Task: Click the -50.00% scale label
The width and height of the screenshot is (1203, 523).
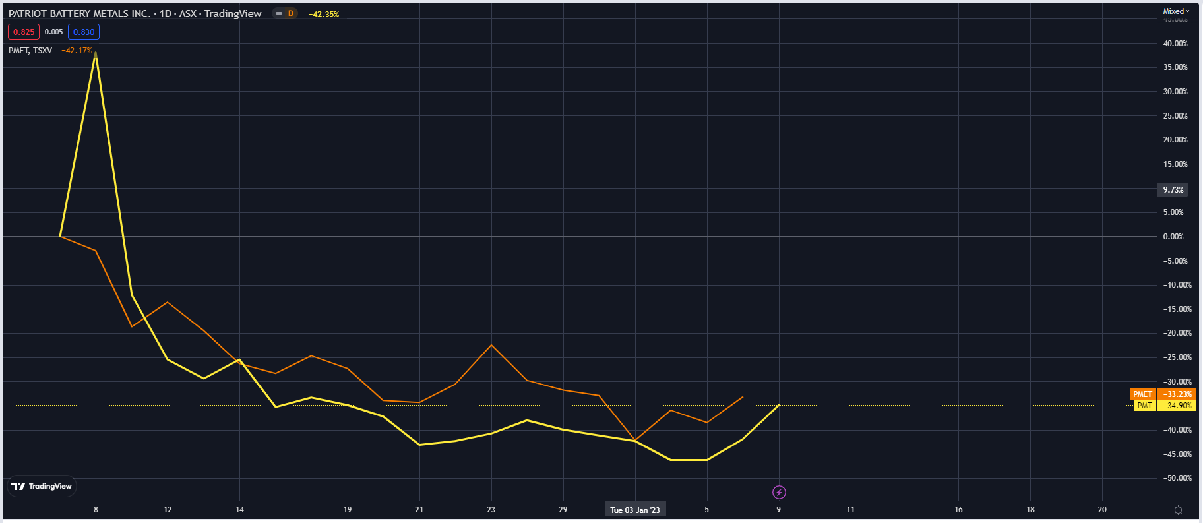Action: pos(1177,478)
